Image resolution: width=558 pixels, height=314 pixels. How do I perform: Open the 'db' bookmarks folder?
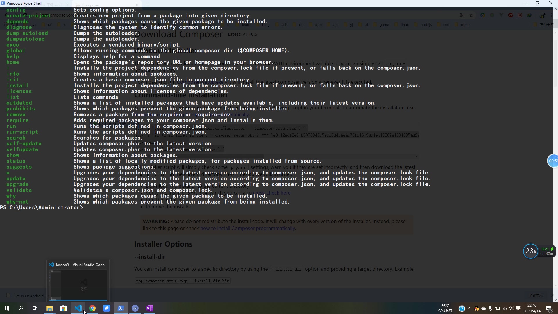point(298,25)
